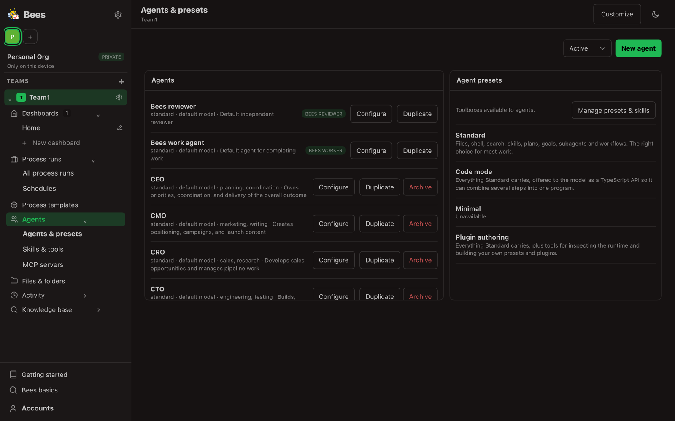Image resolution: width=675 pixels, height=421 pixels.
Task: Collapse the Agents section chevron
Action: tap(85, 221)
